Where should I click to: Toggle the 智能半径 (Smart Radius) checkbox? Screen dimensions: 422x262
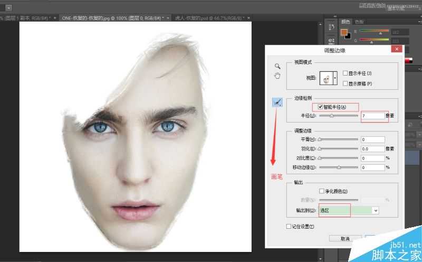(320, 107)
